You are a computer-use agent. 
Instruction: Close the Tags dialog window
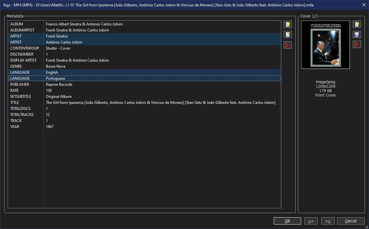click(364, 5)
